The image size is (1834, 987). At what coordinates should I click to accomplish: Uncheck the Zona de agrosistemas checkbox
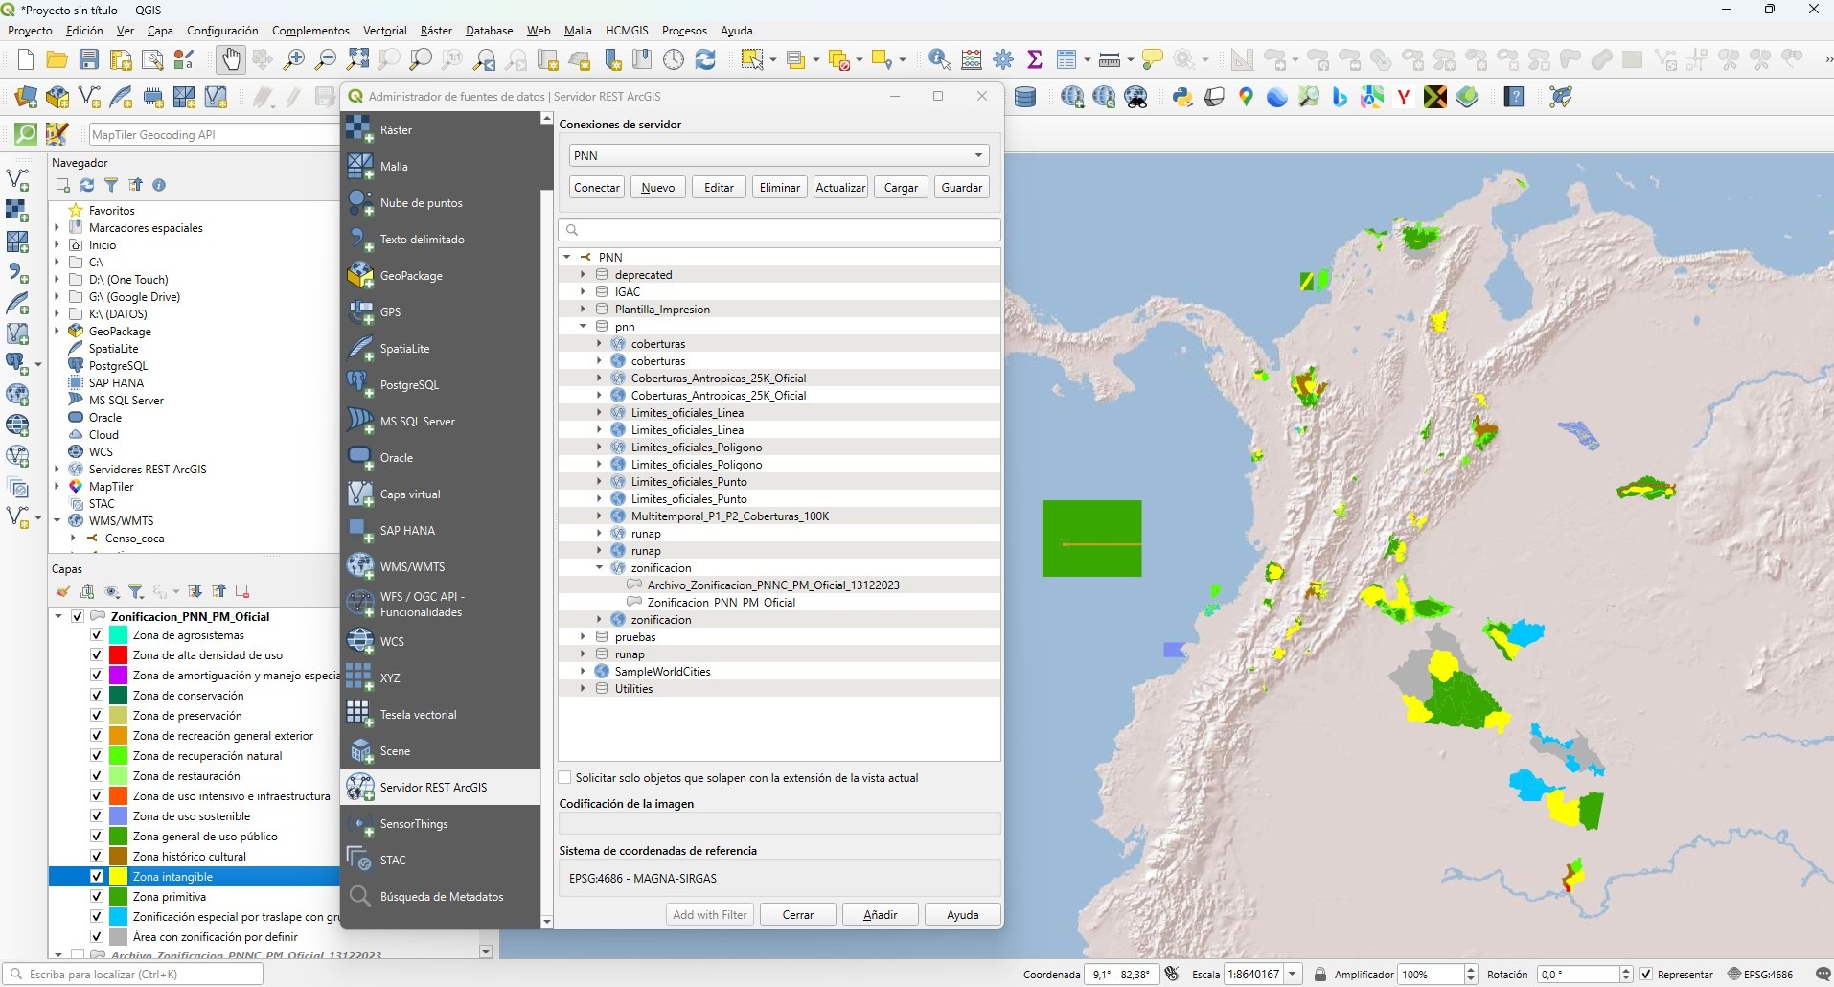[97, 635]
